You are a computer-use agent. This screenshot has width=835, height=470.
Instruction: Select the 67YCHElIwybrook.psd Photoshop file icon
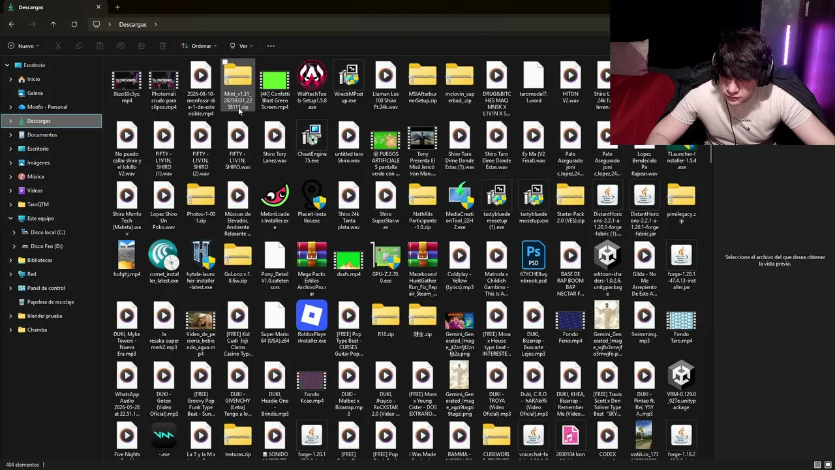click(x=534, y=255)
